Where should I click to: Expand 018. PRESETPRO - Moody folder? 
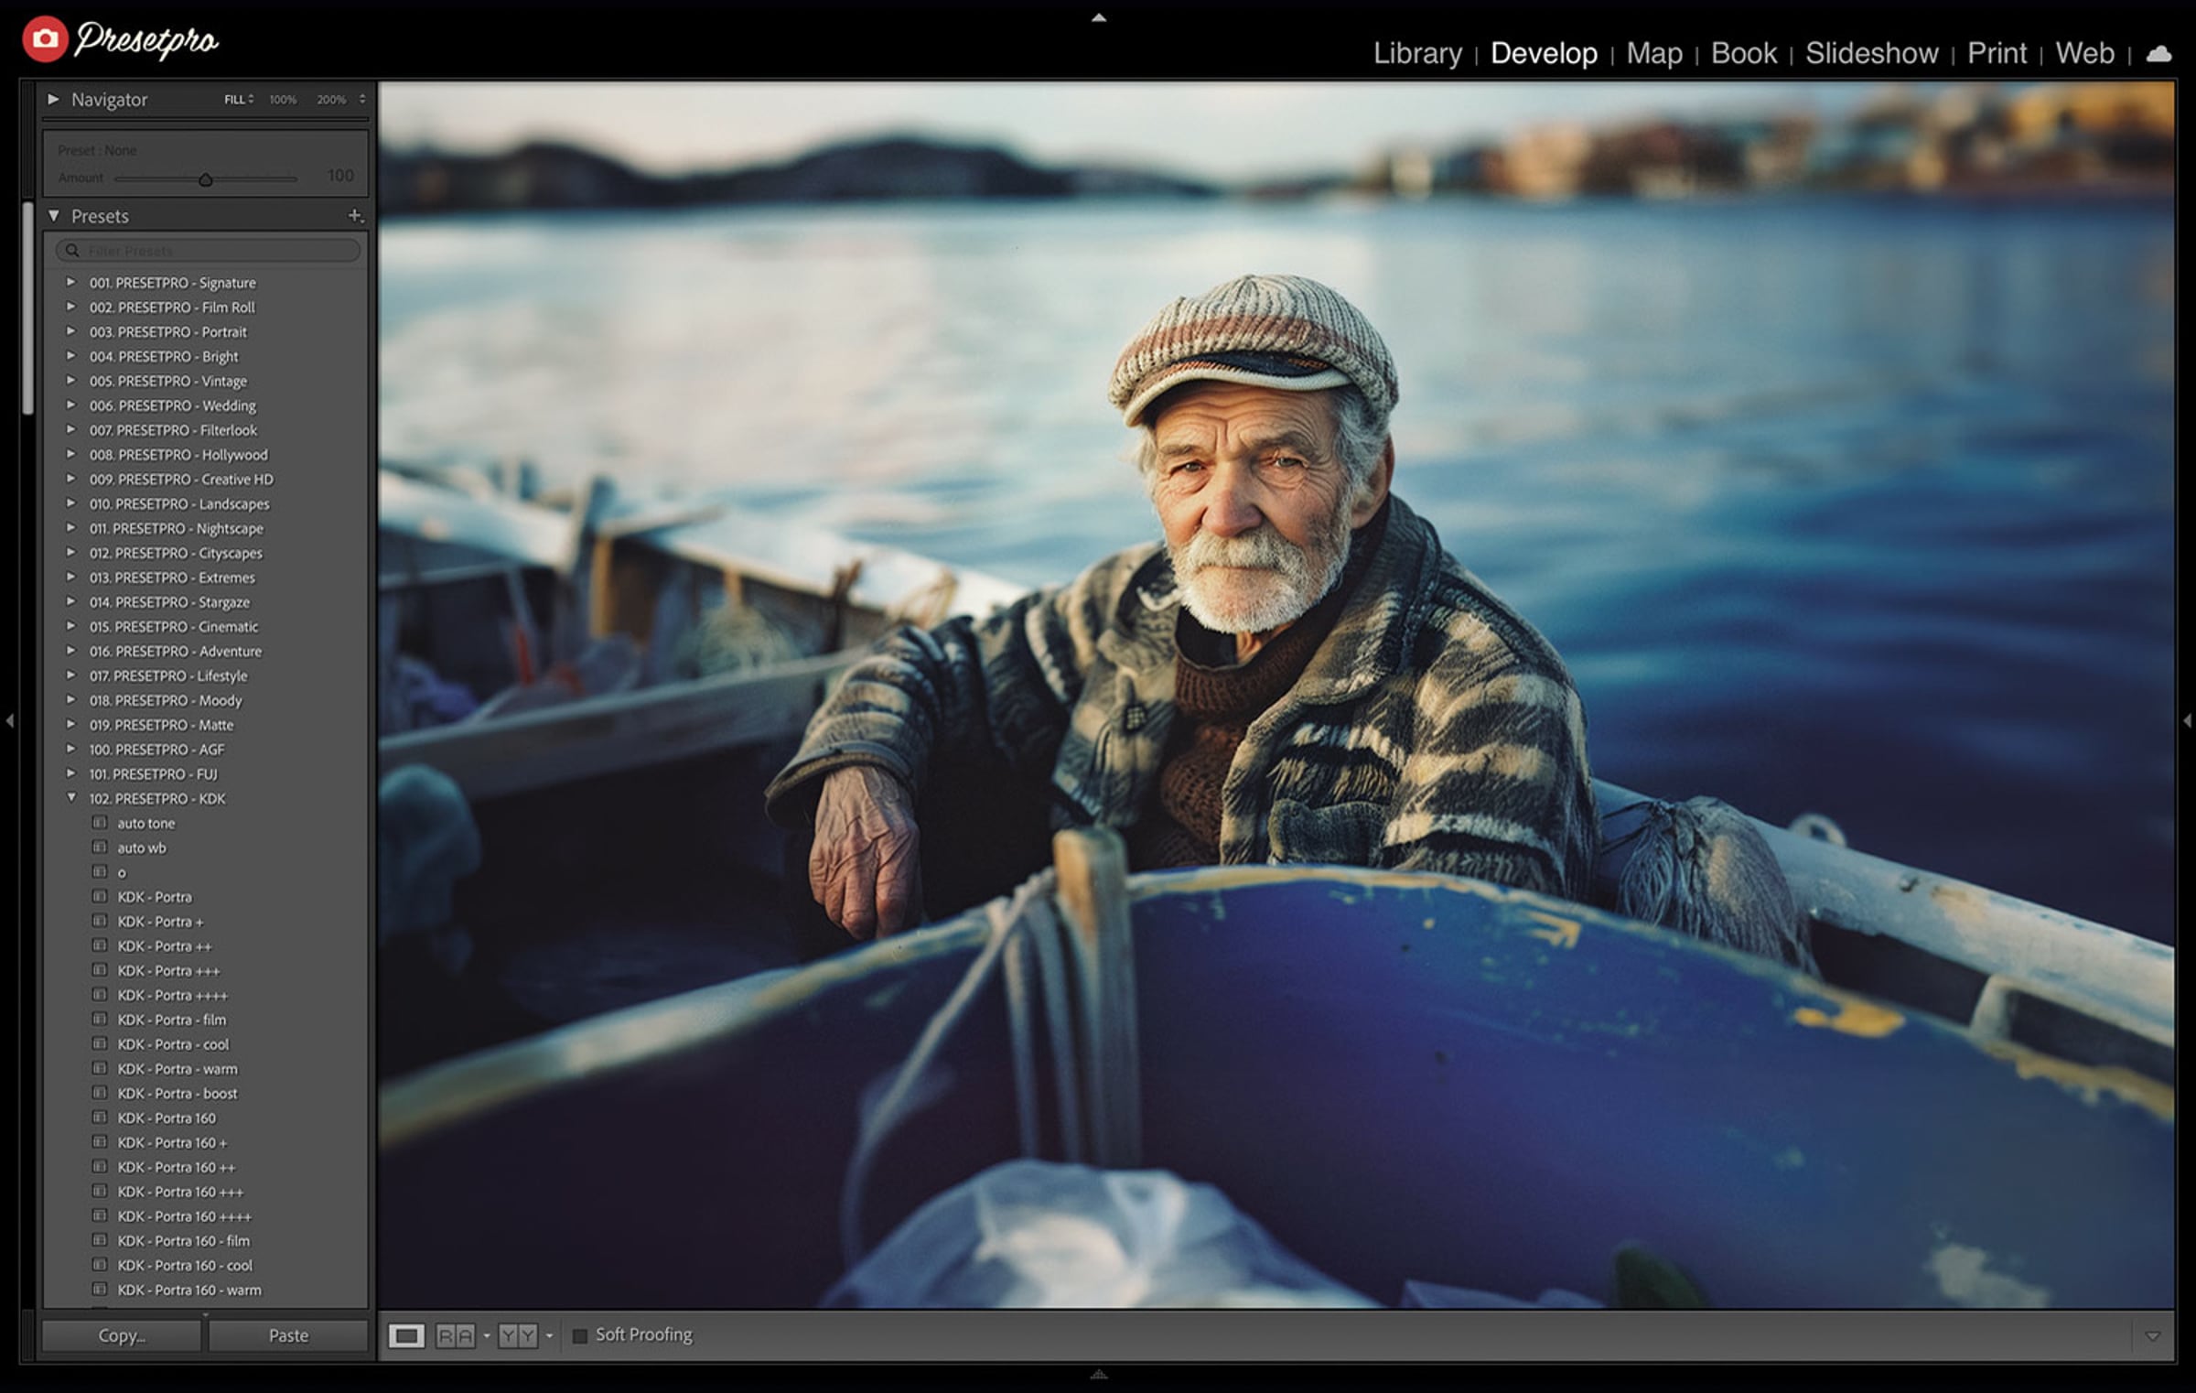70,700
